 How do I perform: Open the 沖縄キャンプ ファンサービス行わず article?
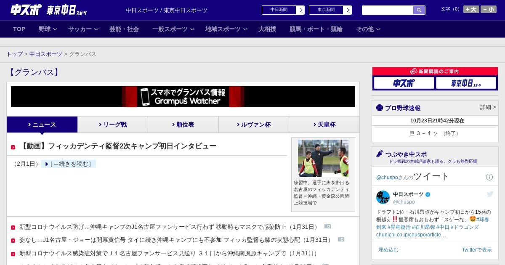point(169,227)
